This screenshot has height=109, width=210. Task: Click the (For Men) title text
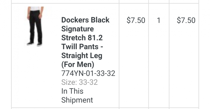coord(78,65)
